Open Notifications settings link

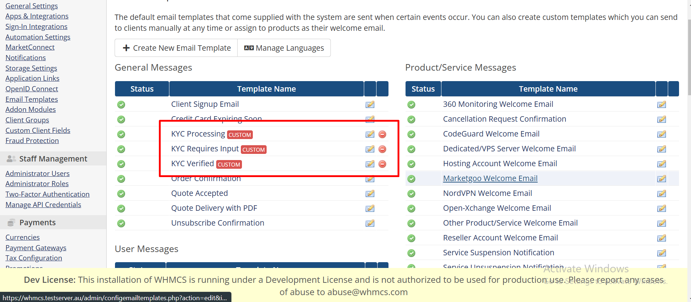(x=26, y=58)
